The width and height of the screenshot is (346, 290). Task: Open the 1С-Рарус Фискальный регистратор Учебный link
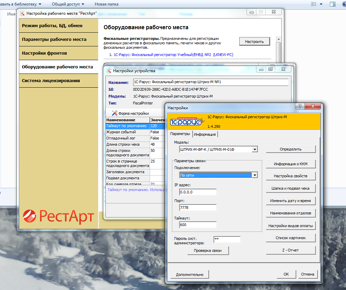pos(173,55)
